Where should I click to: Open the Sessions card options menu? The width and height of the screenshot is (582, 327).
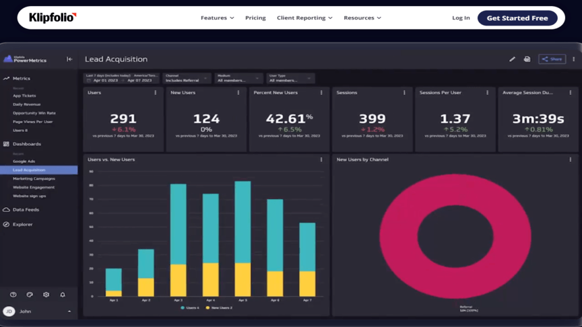tap(404, 93)
